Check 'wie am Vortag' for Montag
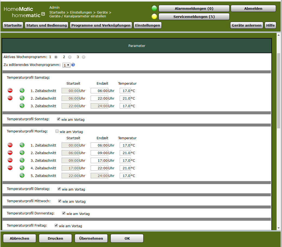Screen dimensions: 282x247 coord(57,131)
